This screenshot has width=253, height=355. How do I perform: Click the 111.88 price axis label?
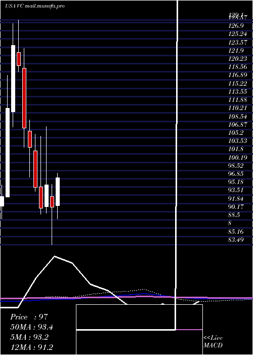[x=238, y=99]
